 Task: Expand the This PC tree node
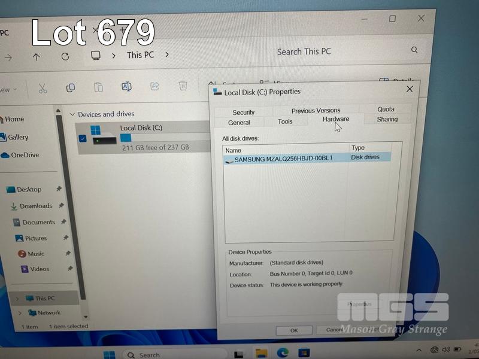click(x=16, y=298)
